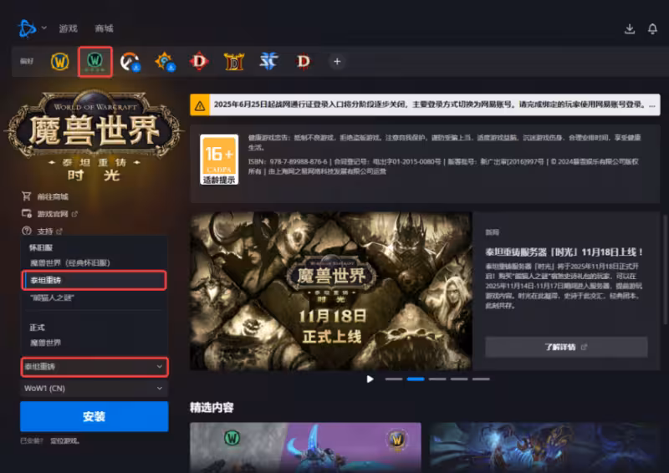The image size is (669, 473).
Task: Click the shopping cart icon
Action: pyautogui.click(x=27, y=196)
